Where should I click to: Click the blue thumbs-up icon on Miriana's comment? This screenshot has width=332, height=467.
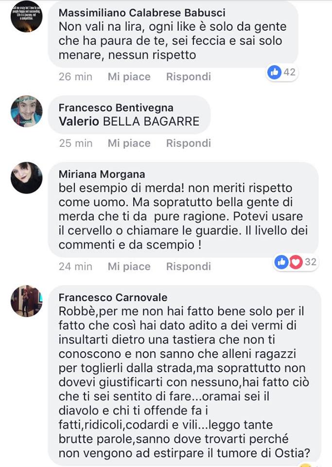pos(281,262)
